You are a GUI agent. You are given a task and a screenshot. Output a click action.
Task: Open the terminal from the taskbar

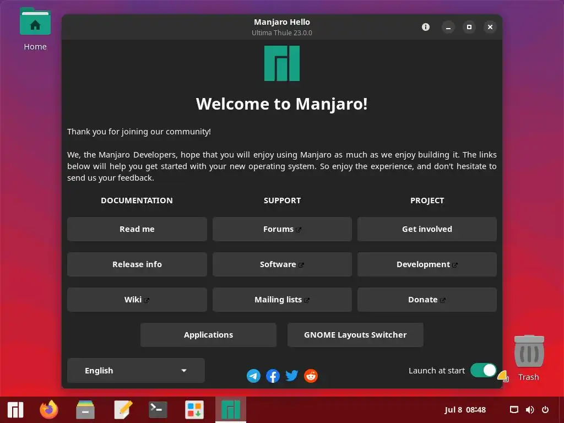(x=158, y=410)
